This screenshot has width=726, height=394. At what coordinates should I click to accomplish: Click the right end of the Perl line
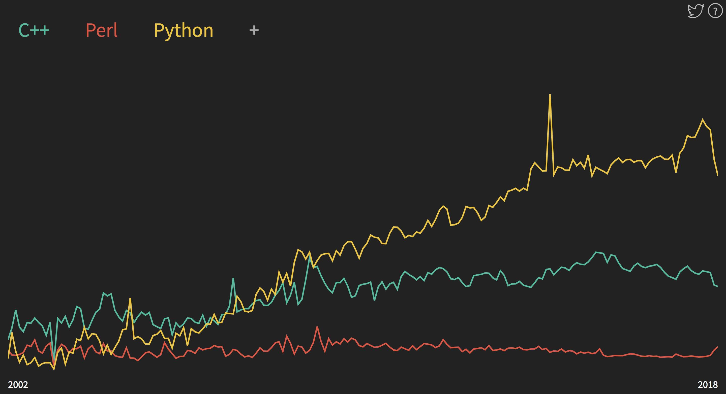(x=717, y=347)
